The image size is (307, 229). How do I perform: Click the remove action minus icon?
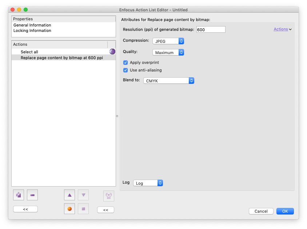tap(32, 195)
